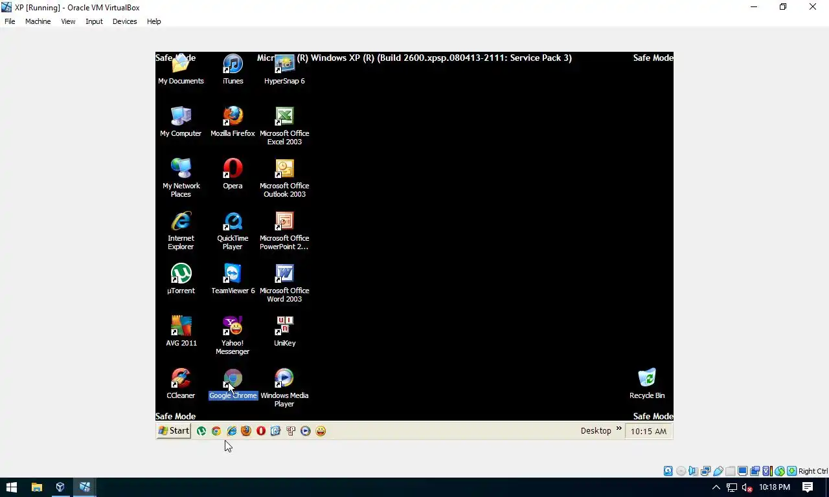
Task: Launch Chrome from the XP quick launch
Action: [x=216, y=431]
